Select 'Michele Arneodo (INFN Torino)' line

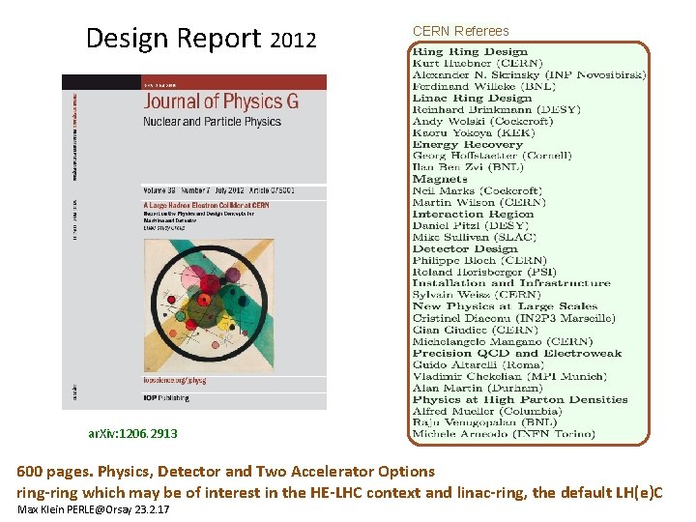pyautogui.click(x=504, y=434)
